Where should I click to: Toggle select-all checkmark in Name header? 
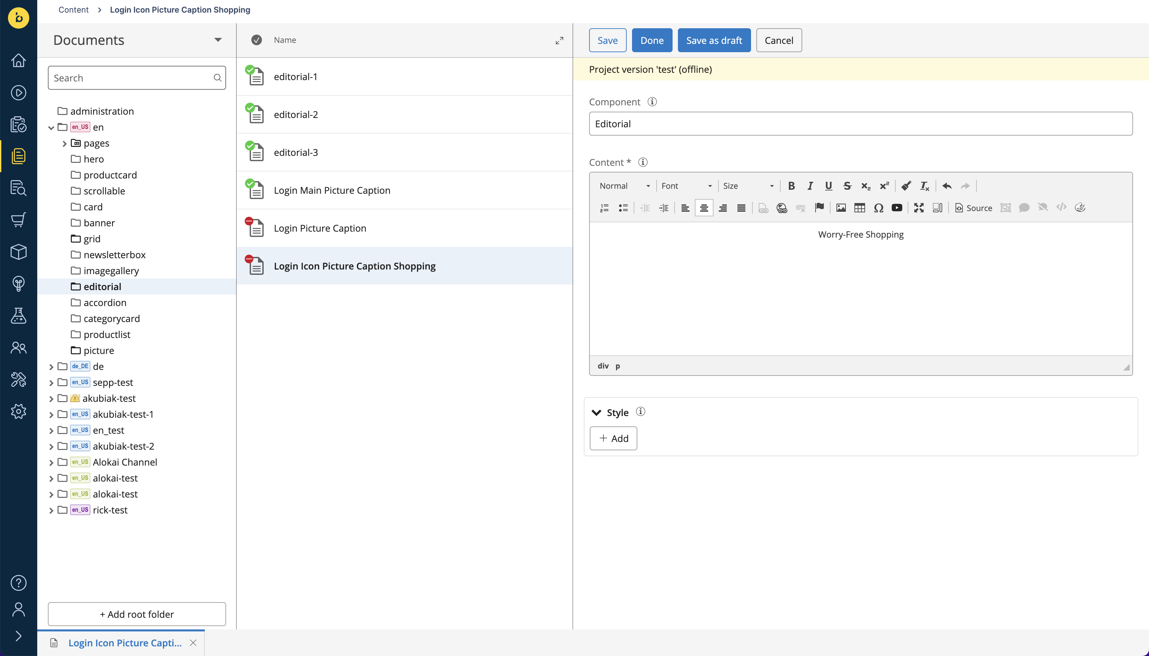pyautogui.click(x=256, y=40)
